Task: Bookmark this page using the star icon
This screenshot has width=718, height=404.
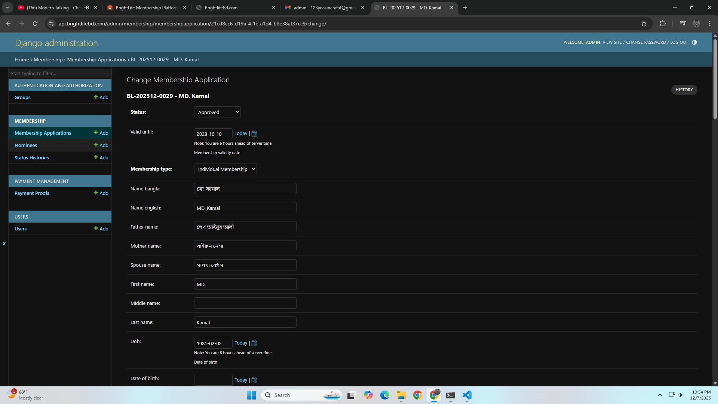Action: (644, 23)
